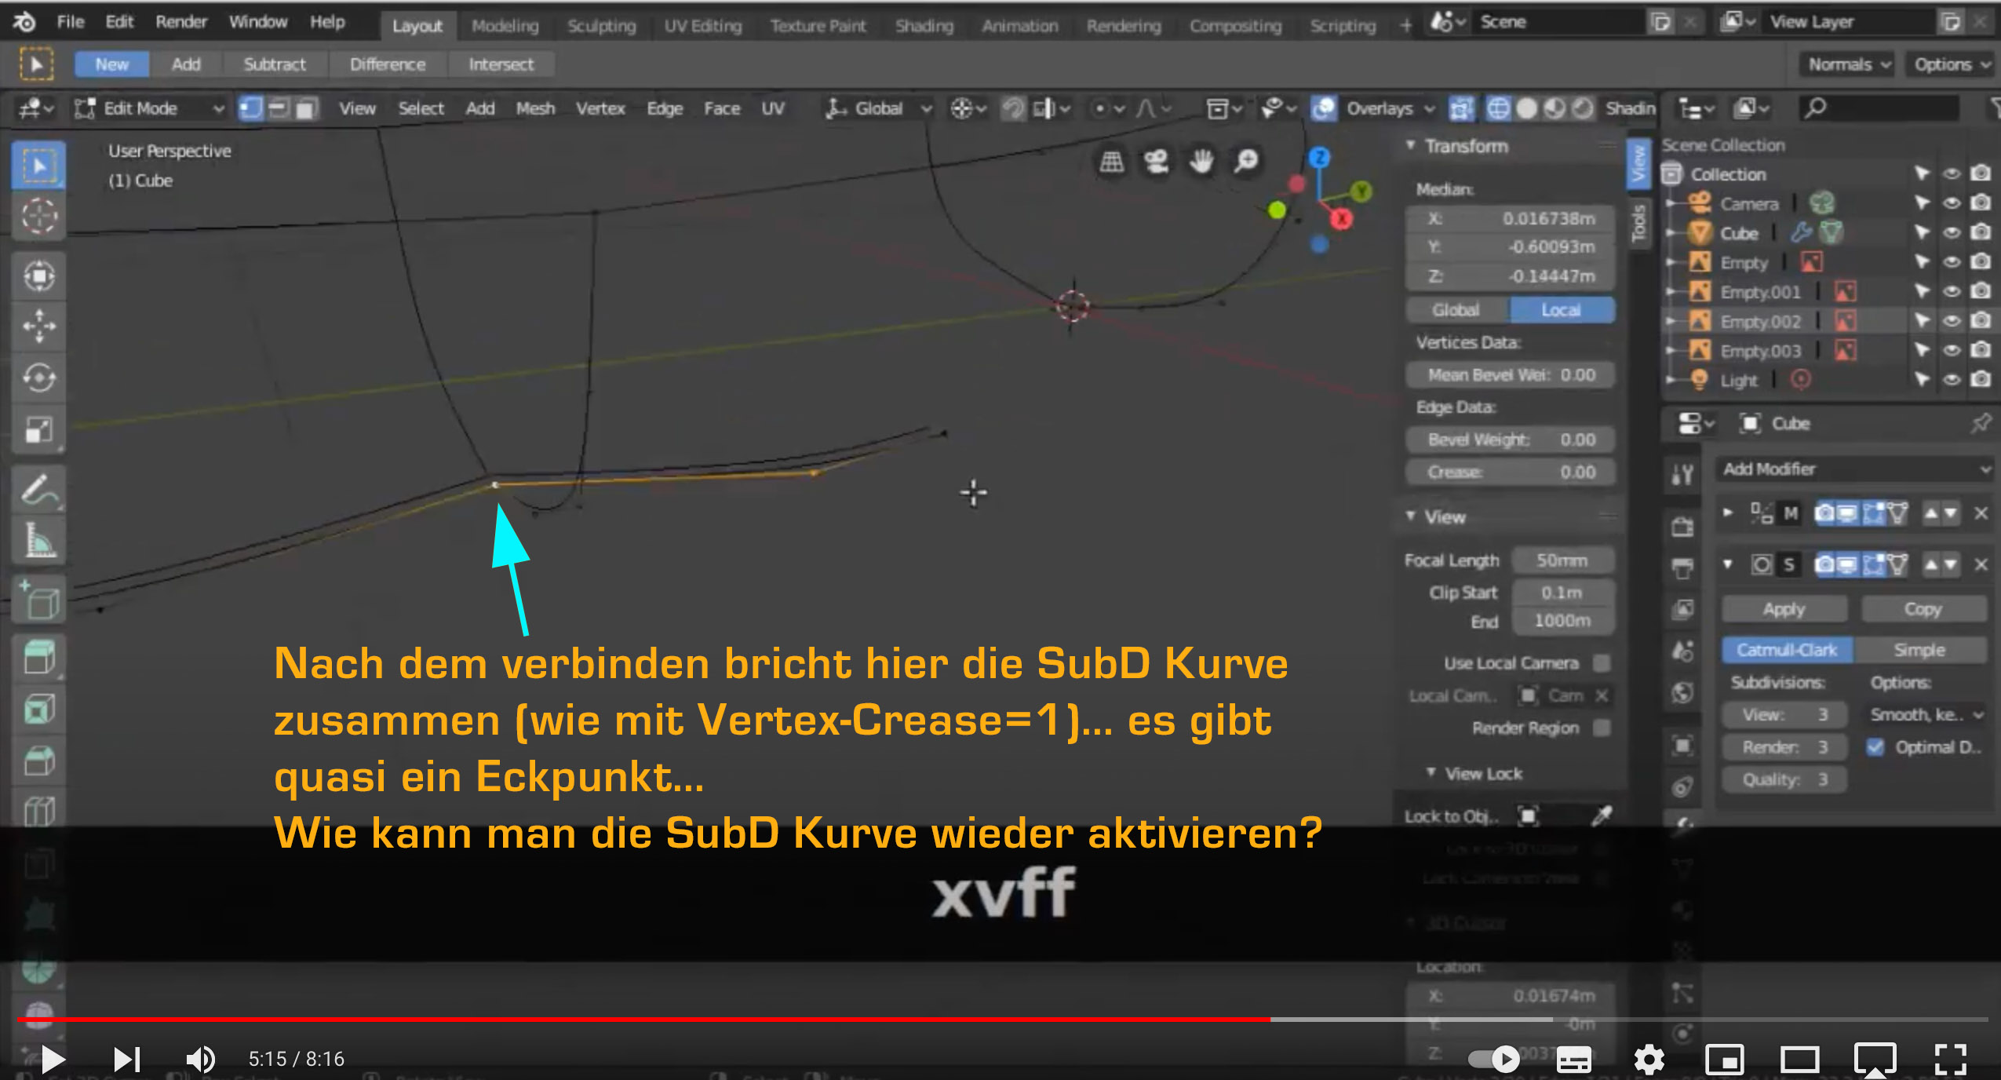The height and width of the screenshot is (1080, 2001).
Task: Click the camera view icon in the viewport
Action: 1156,162
